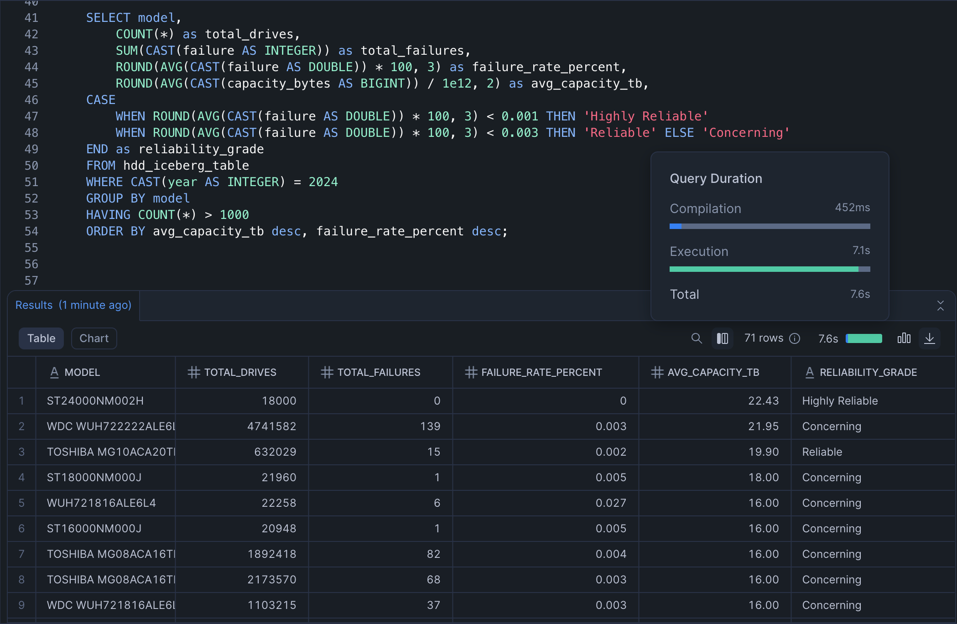Toggle the column layout panel icon
The image size is (957, 624).
723,338
